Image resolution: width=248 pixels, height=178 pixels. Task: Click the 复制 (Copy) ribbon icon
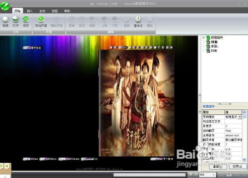tap(71, 21)
